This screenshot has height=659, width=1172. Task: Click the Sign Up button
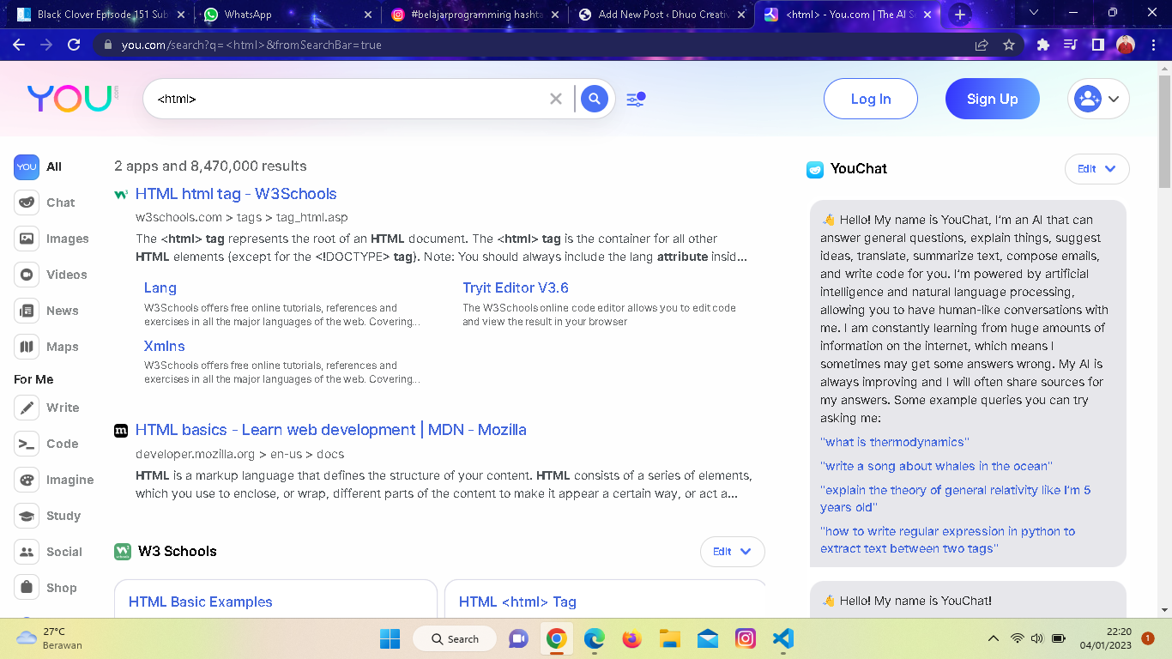coord(992,99)
